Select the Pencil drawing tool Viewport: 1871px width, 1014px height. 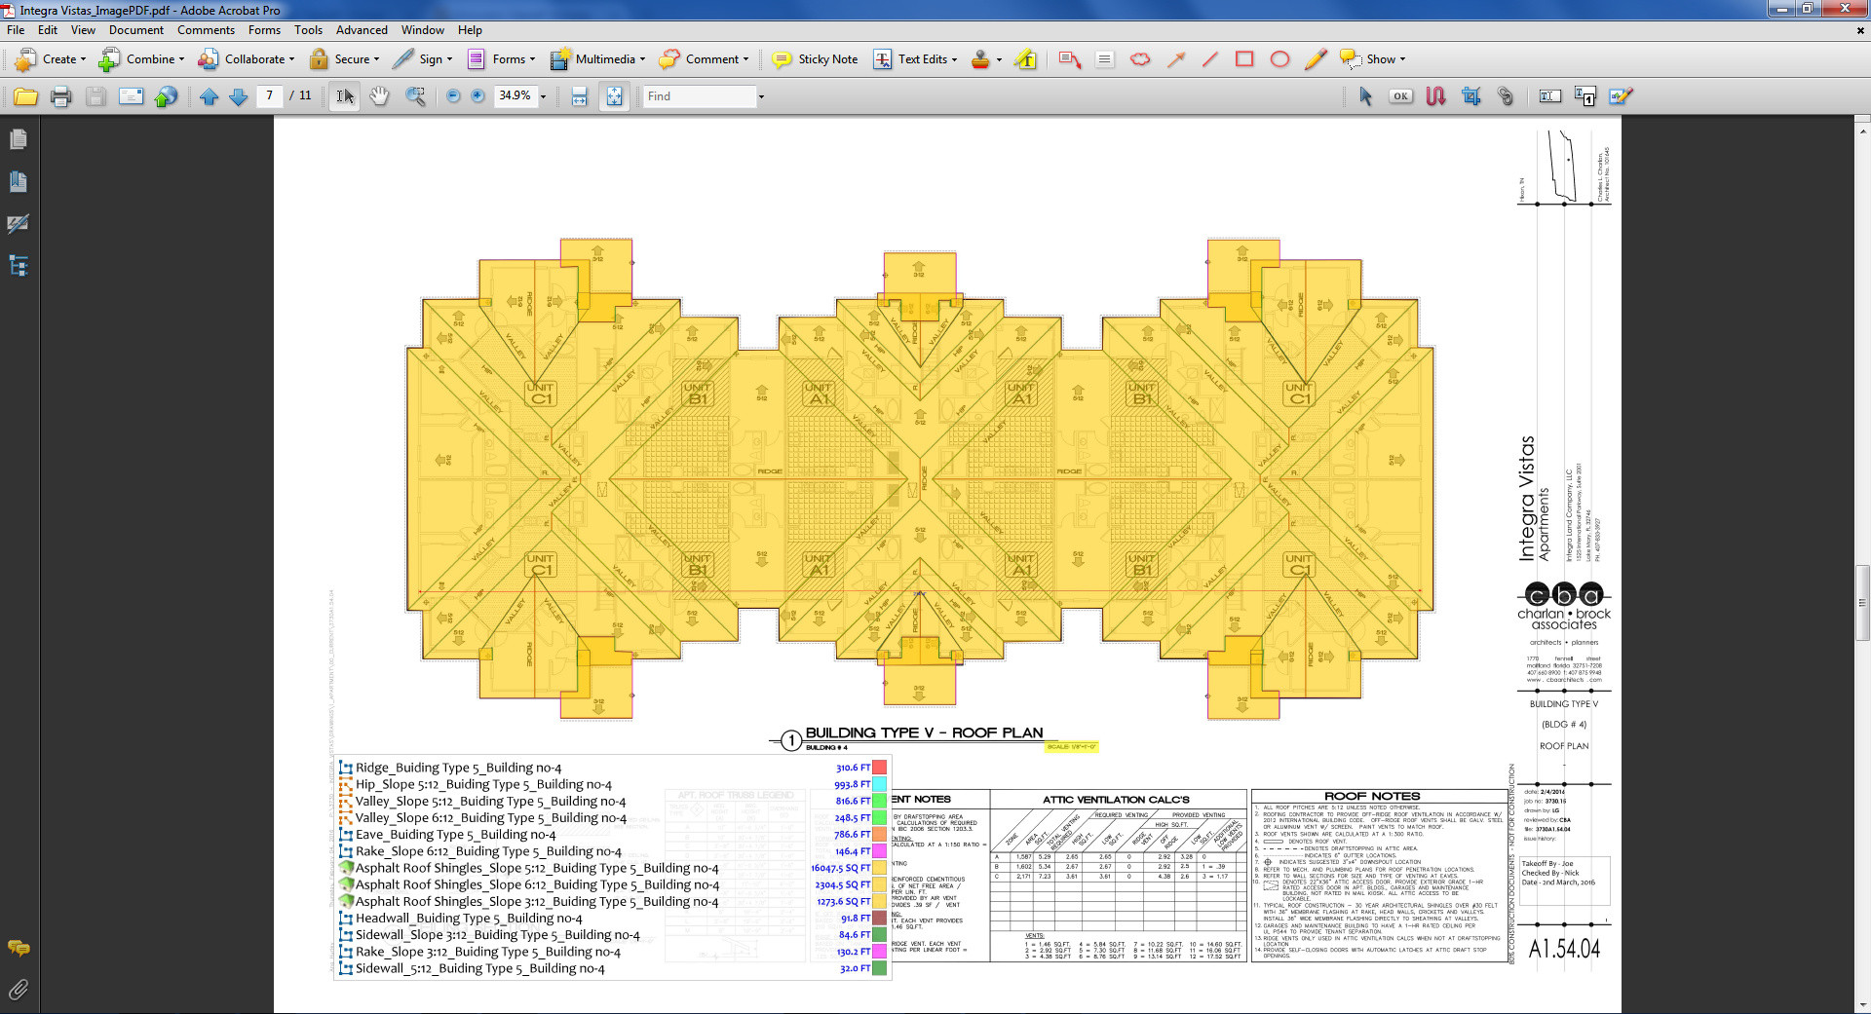point(1315,59)
